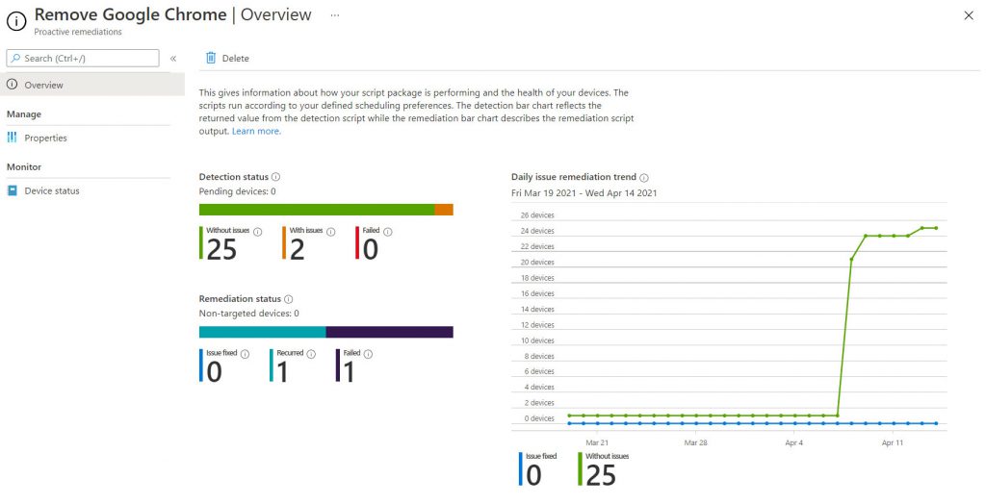The height and width of the screenshot is (504, 986).
Task: Show info tooltip for Detection status
Action: coord(275,177)
